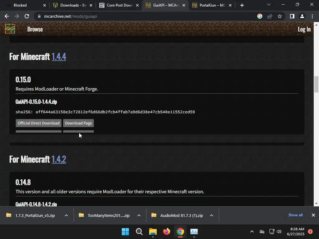This screenshot has width=319, height=239.
Task: Click the page vertical scrollbar thumb
Action: point(316,84)
